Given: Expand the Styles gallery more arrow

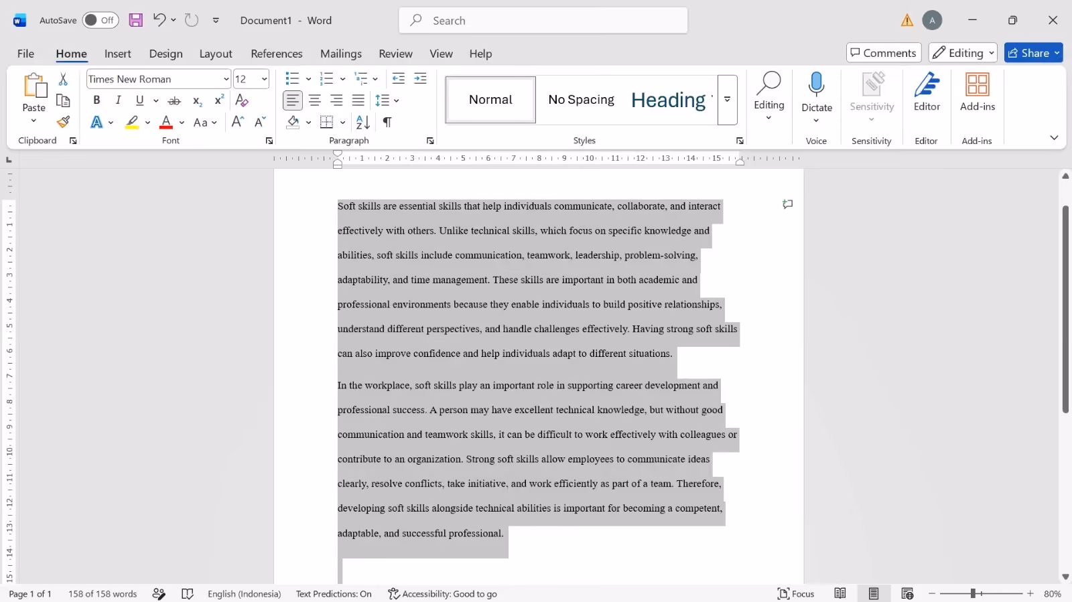Looking at the screenshot, I should click(727, 100).
